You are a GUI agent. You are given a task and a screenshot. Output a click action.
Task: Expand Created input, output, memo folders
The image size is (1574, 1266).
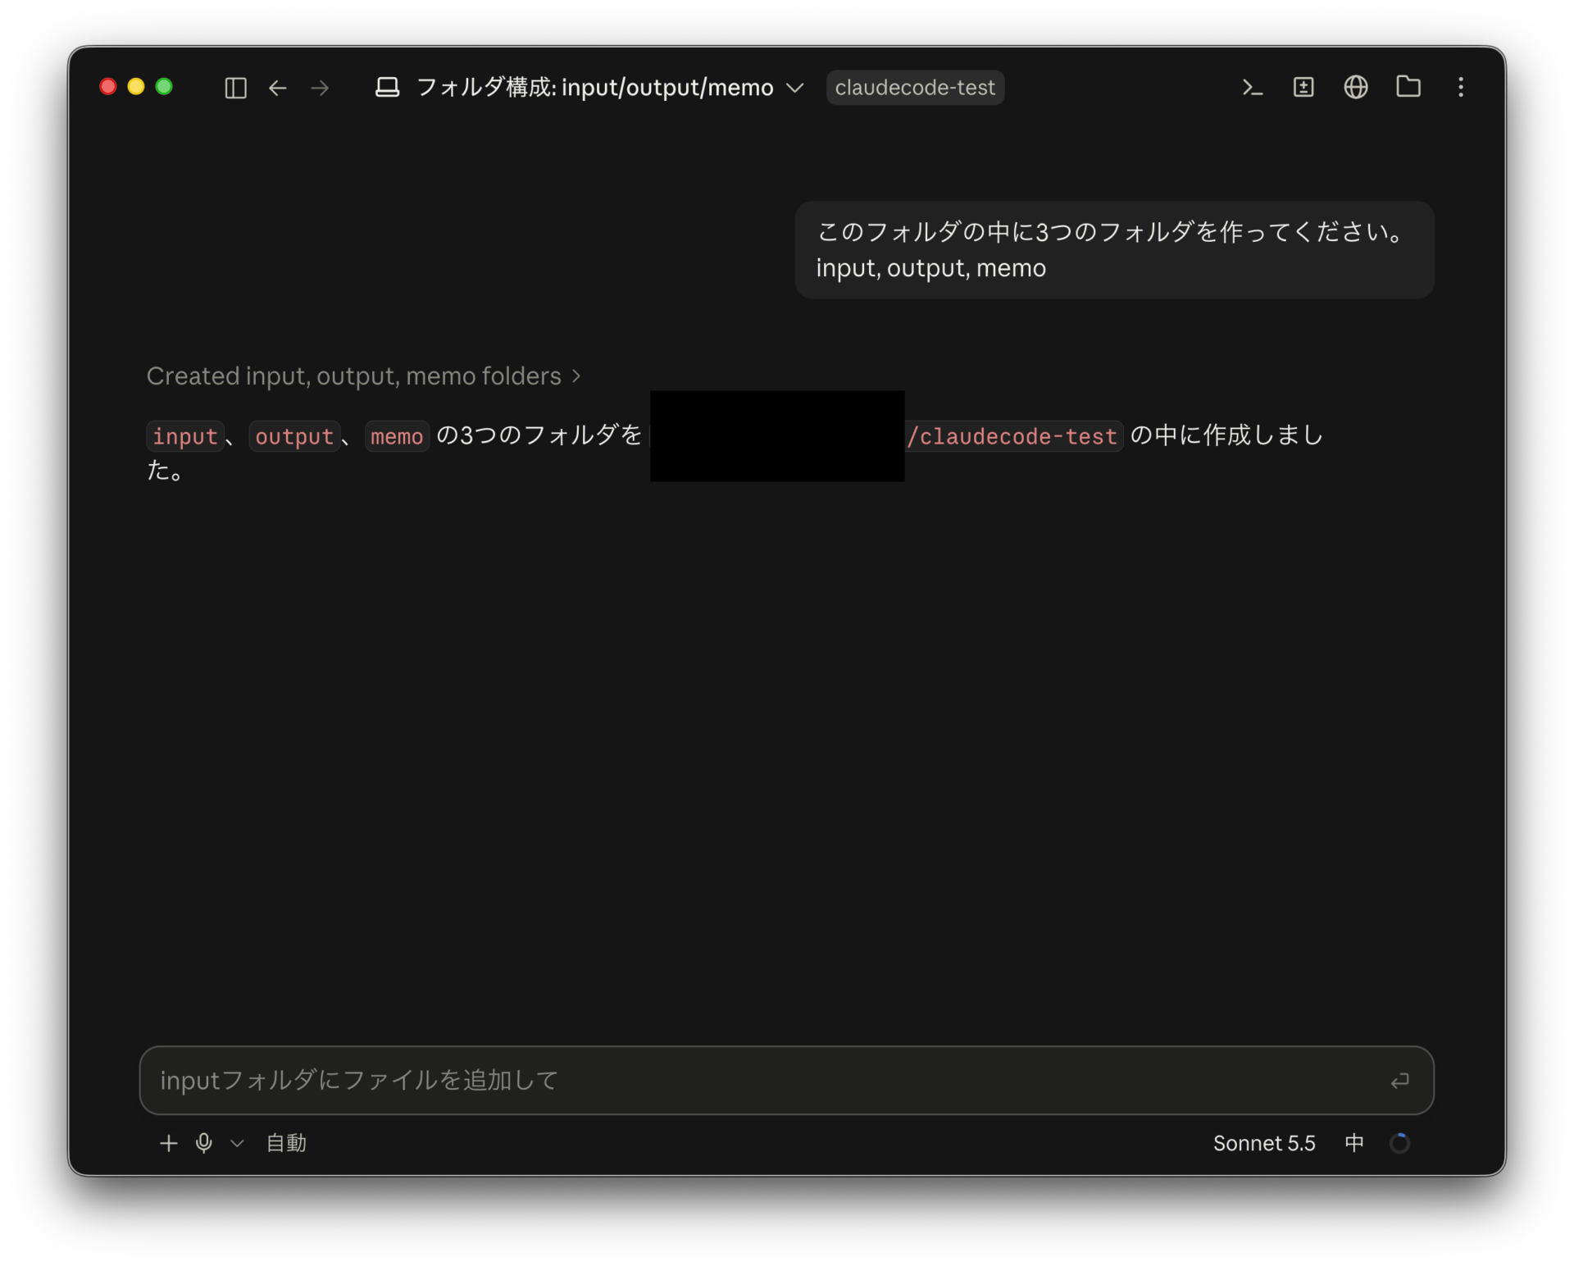pyautogui.click(x=363, y=376)
